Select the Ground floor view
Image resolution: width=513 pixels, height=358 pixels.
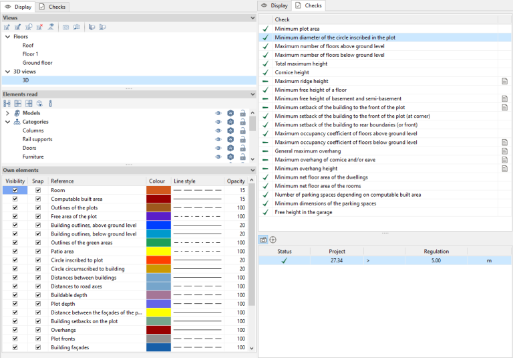tap(37, 63)
